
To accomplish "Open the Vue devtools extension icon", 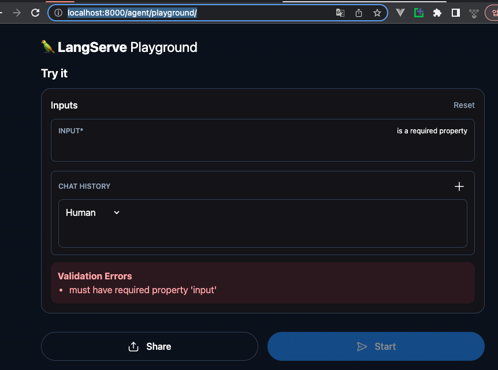I will (400, 13).
